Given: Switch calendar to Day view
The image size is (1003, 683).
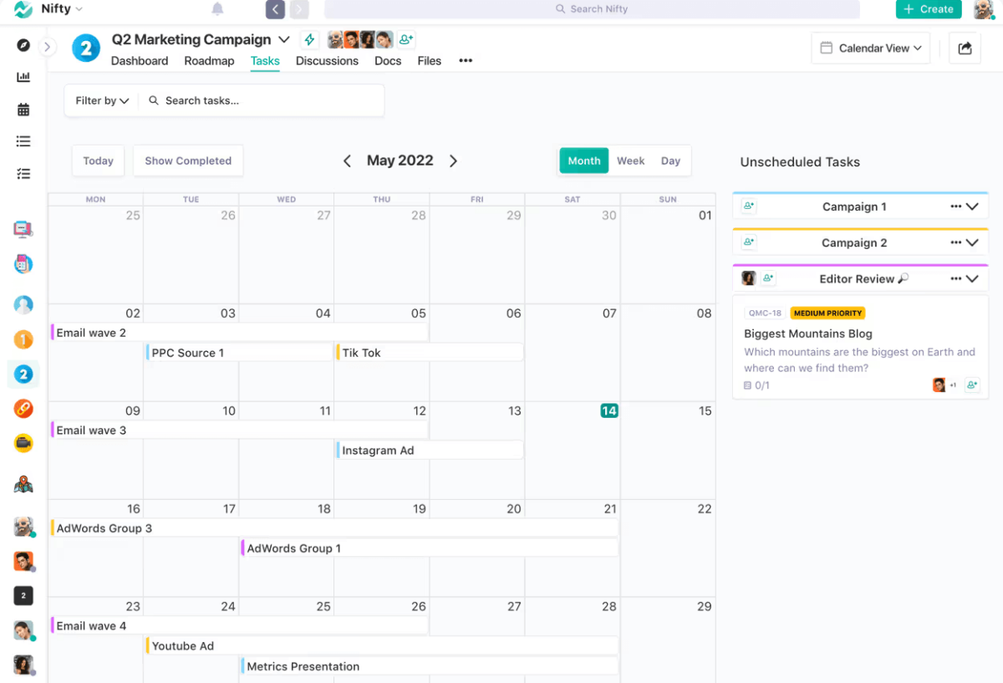Looking at the screenshot, I should 670,160.
